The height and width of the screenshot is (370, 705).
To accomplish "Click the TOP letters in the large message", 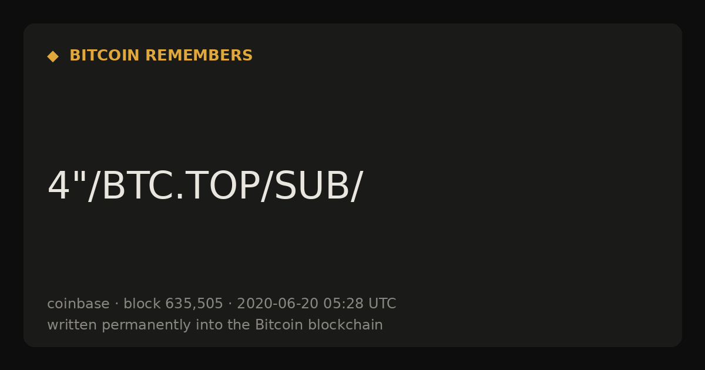I will [217, 187].
